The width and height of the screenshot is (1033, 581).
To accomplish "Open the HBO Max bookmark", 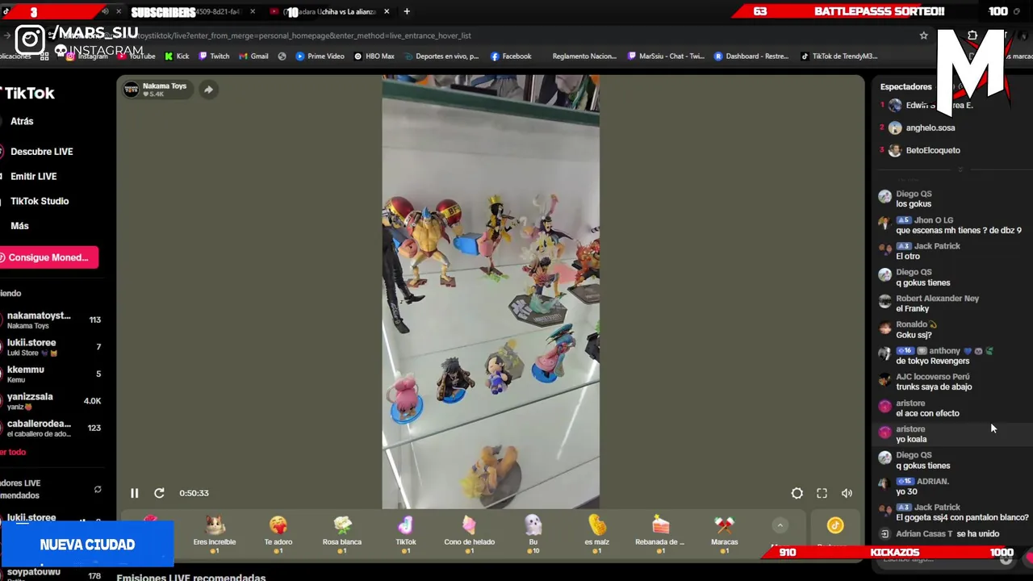I will [374, 56].
